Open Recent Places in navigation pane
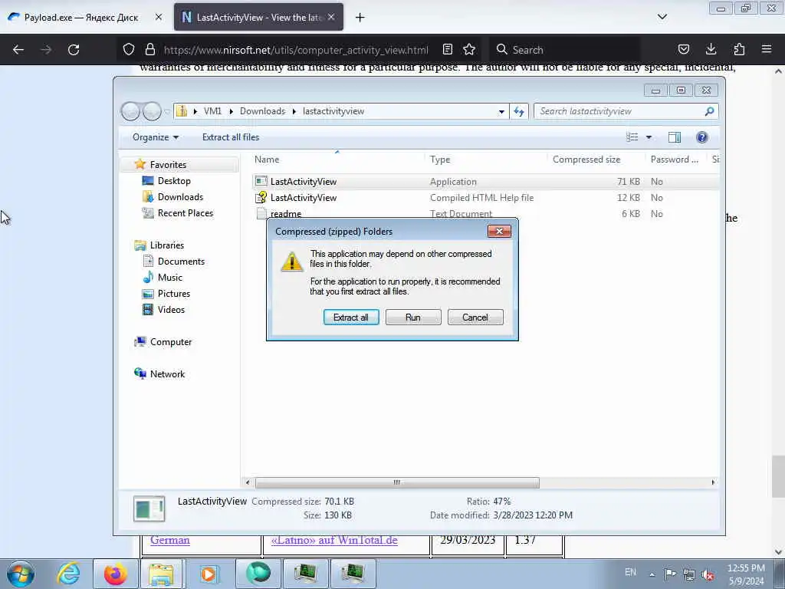The width and height of the screenshot is (785, 589). [186, 213]
